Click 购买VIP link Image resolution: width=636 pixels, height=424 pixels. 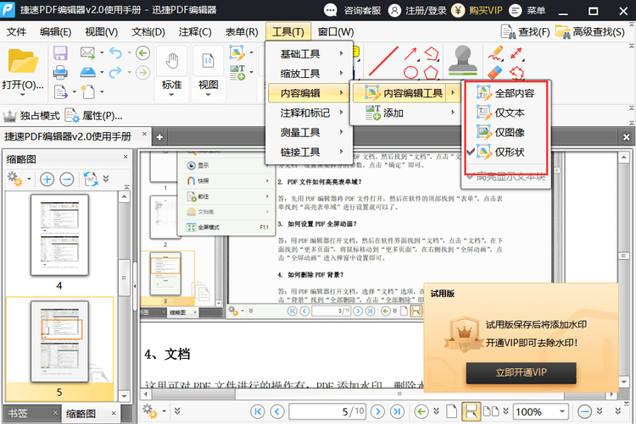click(x=477, y=10)
